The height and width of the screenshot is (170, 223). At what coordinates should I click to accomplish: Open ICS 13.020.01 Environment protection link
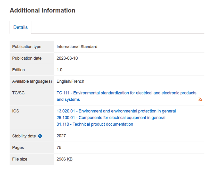[x=116, y=111]
